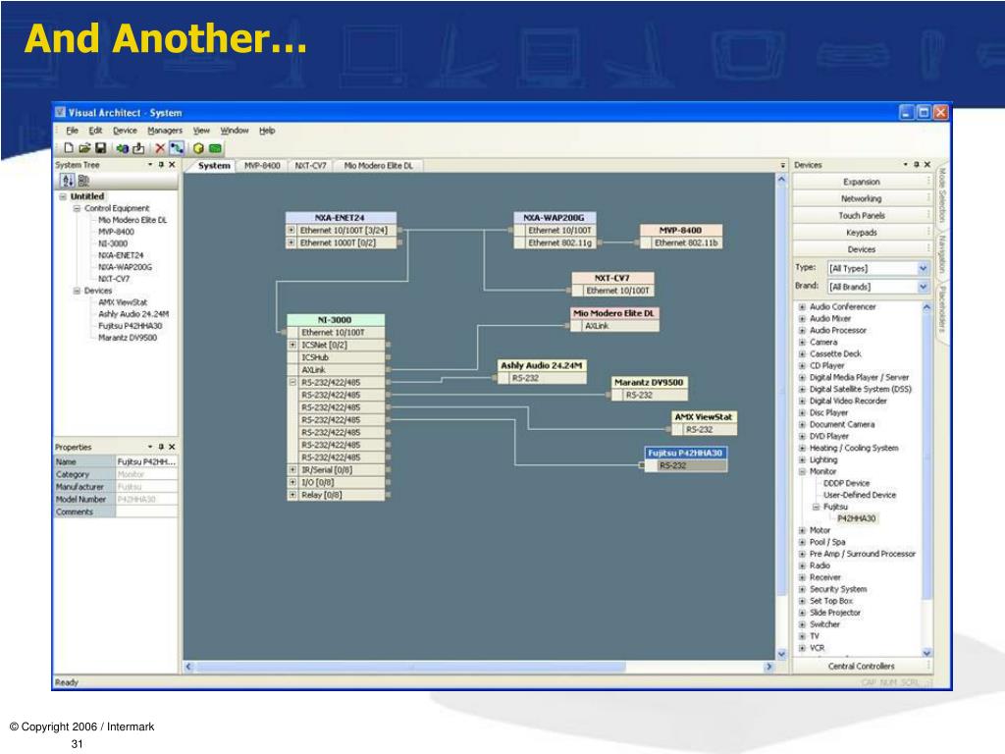Open the Type combo box showing All Types
This screenshot has width=1005, height=754.
878,268
